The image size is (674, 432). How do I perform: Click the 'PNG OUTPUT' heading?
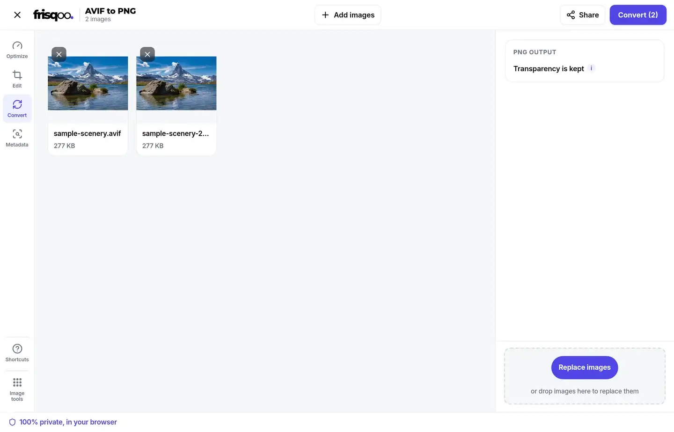point(535,52)
